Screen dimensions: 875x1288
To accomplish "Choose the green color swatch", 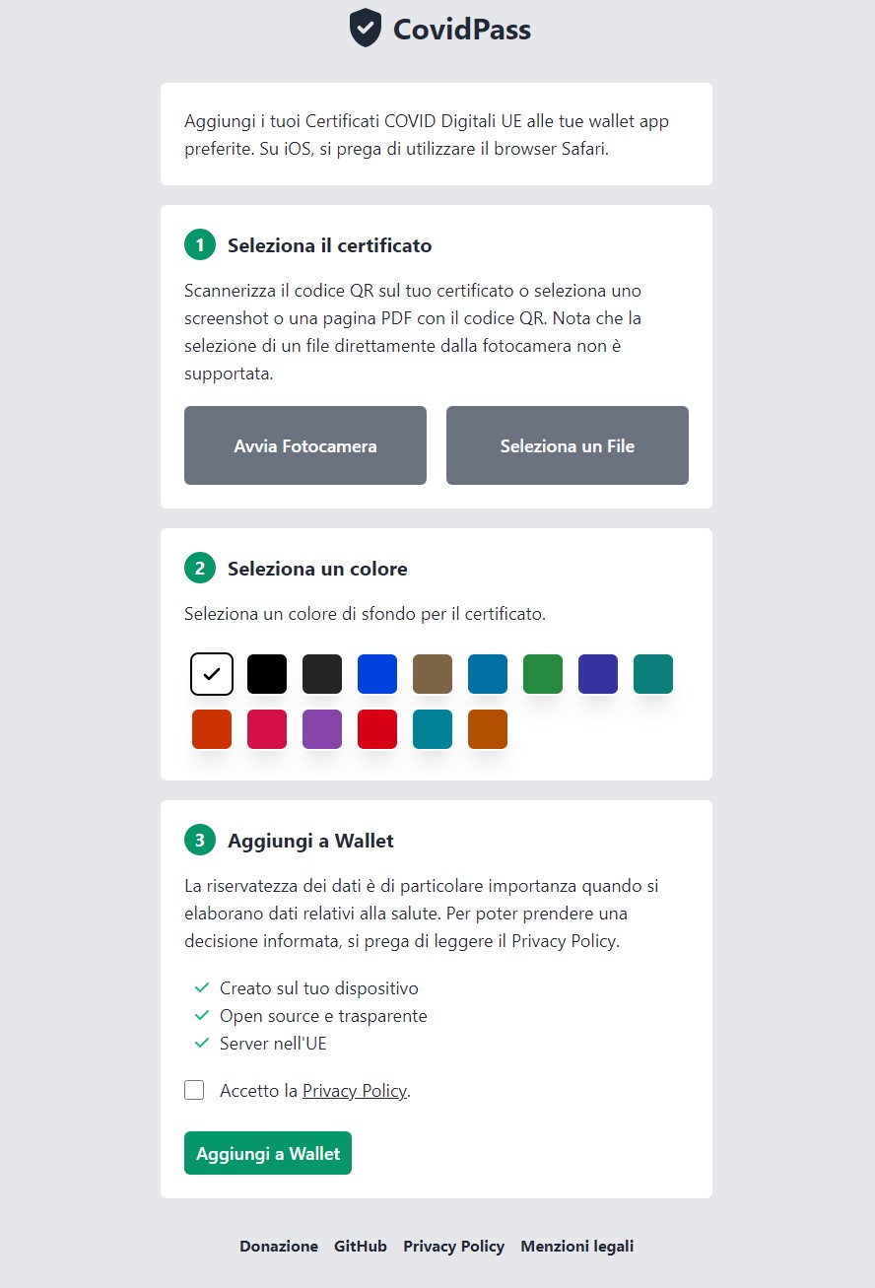I will 543,674.
